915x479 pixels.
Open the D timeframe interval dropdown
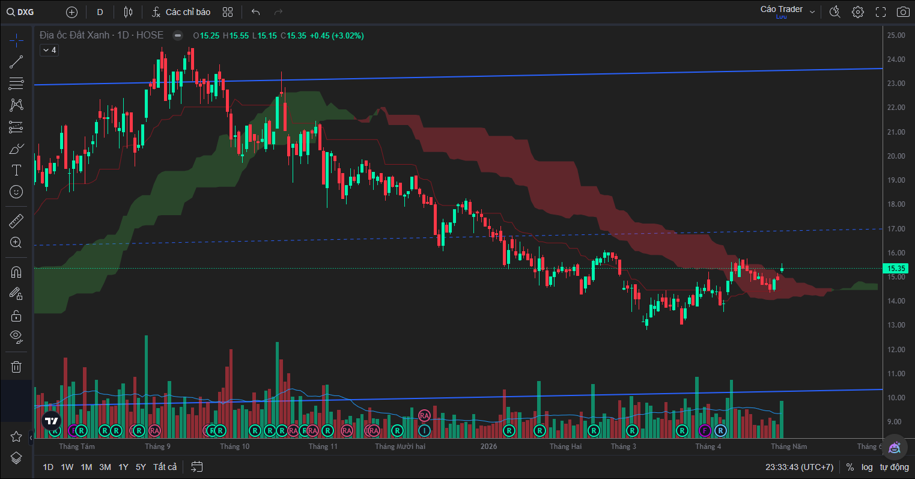tap(100, 12)
